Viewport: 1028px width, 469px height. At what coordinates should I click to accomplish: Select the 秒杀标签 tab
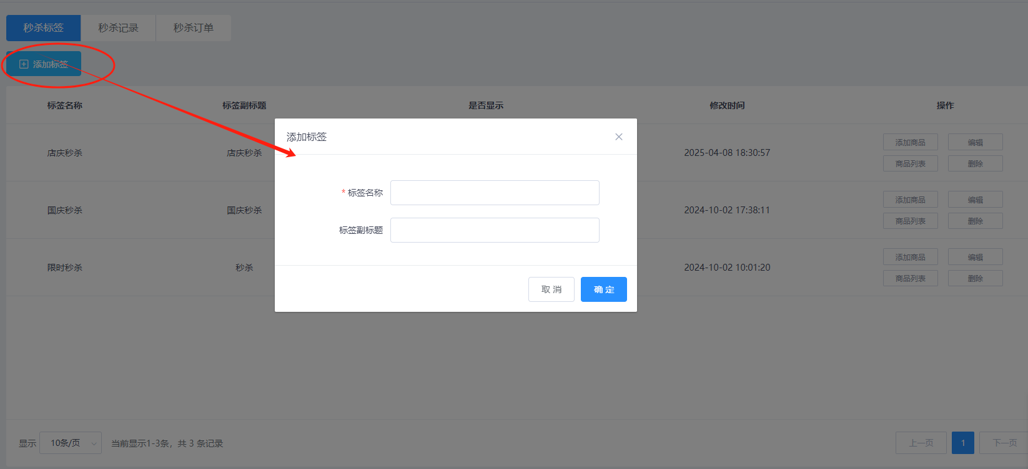pyautogui.click(x=44, y=28)
